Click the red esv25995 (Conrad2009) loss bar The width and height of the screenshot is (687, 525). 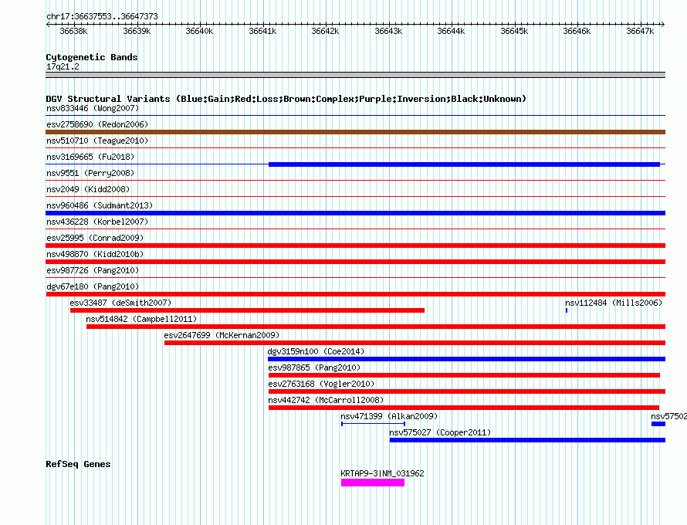pos(355,246)
